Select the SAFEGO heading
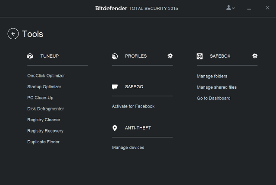Viewport: 276px width, 185px height. tap(134, 87)
